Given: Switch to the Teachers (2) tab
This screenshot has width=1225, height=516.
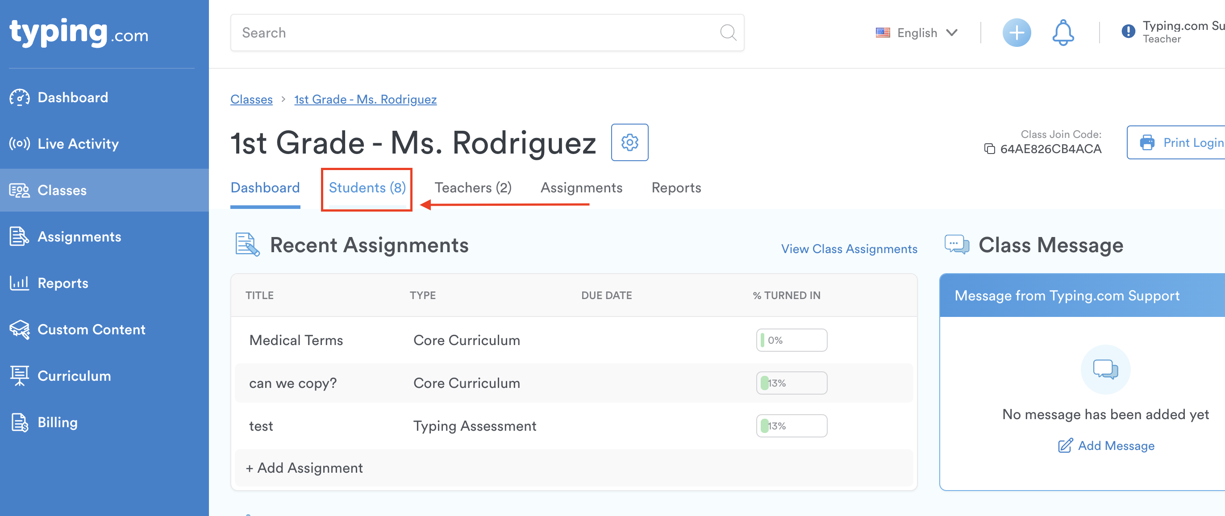Looking at the screenshot, I should pyautogui.click(x=473, y=188).
